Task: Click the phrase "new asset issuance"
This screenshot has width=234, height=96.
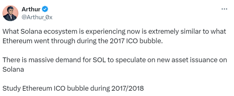Action: tap(186, 60)
